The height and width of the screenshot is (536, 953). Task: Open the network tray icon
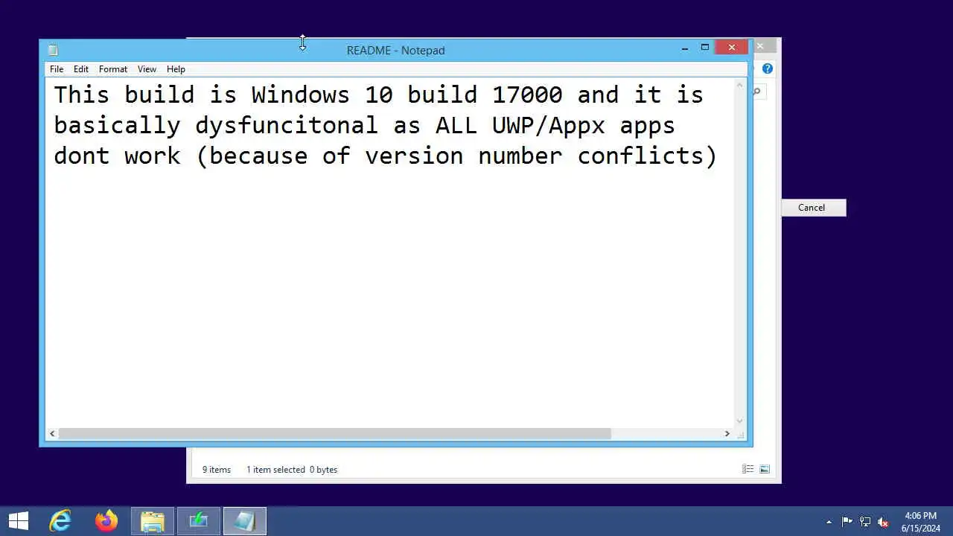(x=865, y=522)
